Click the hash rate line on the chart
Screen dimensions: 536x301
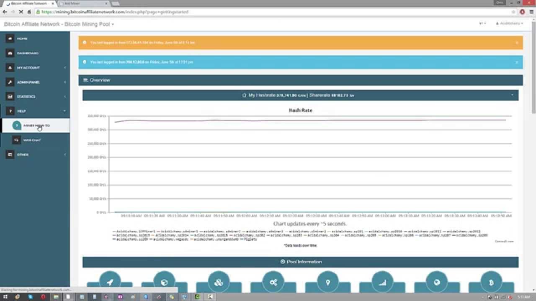tap(310, 121)
